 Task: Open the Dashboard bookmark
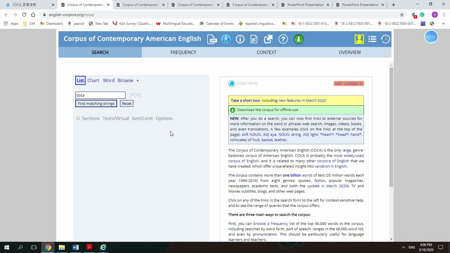coord(51,24)
